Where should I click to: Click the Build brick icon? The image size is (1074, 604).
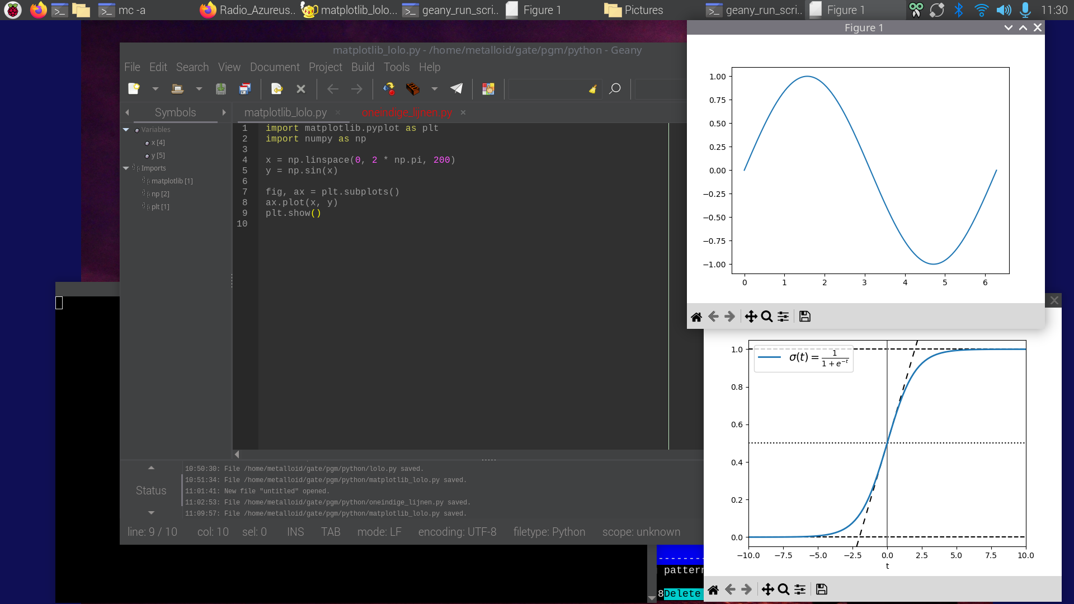pos(413,89)
